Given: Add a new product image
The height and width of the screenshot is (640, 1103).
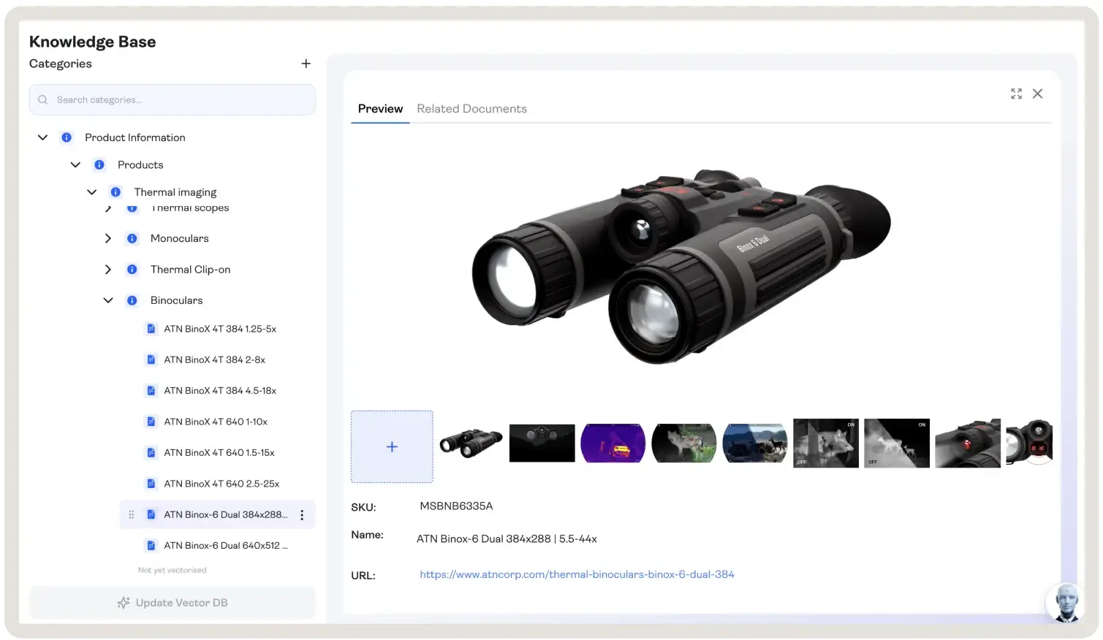Looking at the screenshot, I should click(x=392, y=446).
